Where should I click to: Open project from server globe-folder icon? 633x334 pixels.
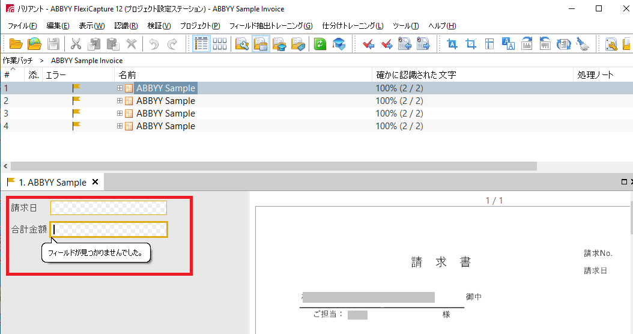coord(35,44)
